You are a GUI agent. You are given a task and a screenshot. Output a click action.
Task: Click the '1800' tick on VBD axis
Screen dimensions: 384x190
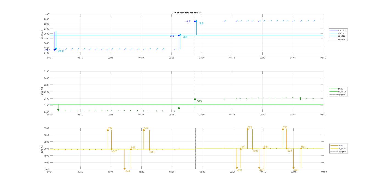[x=47, y=14]
